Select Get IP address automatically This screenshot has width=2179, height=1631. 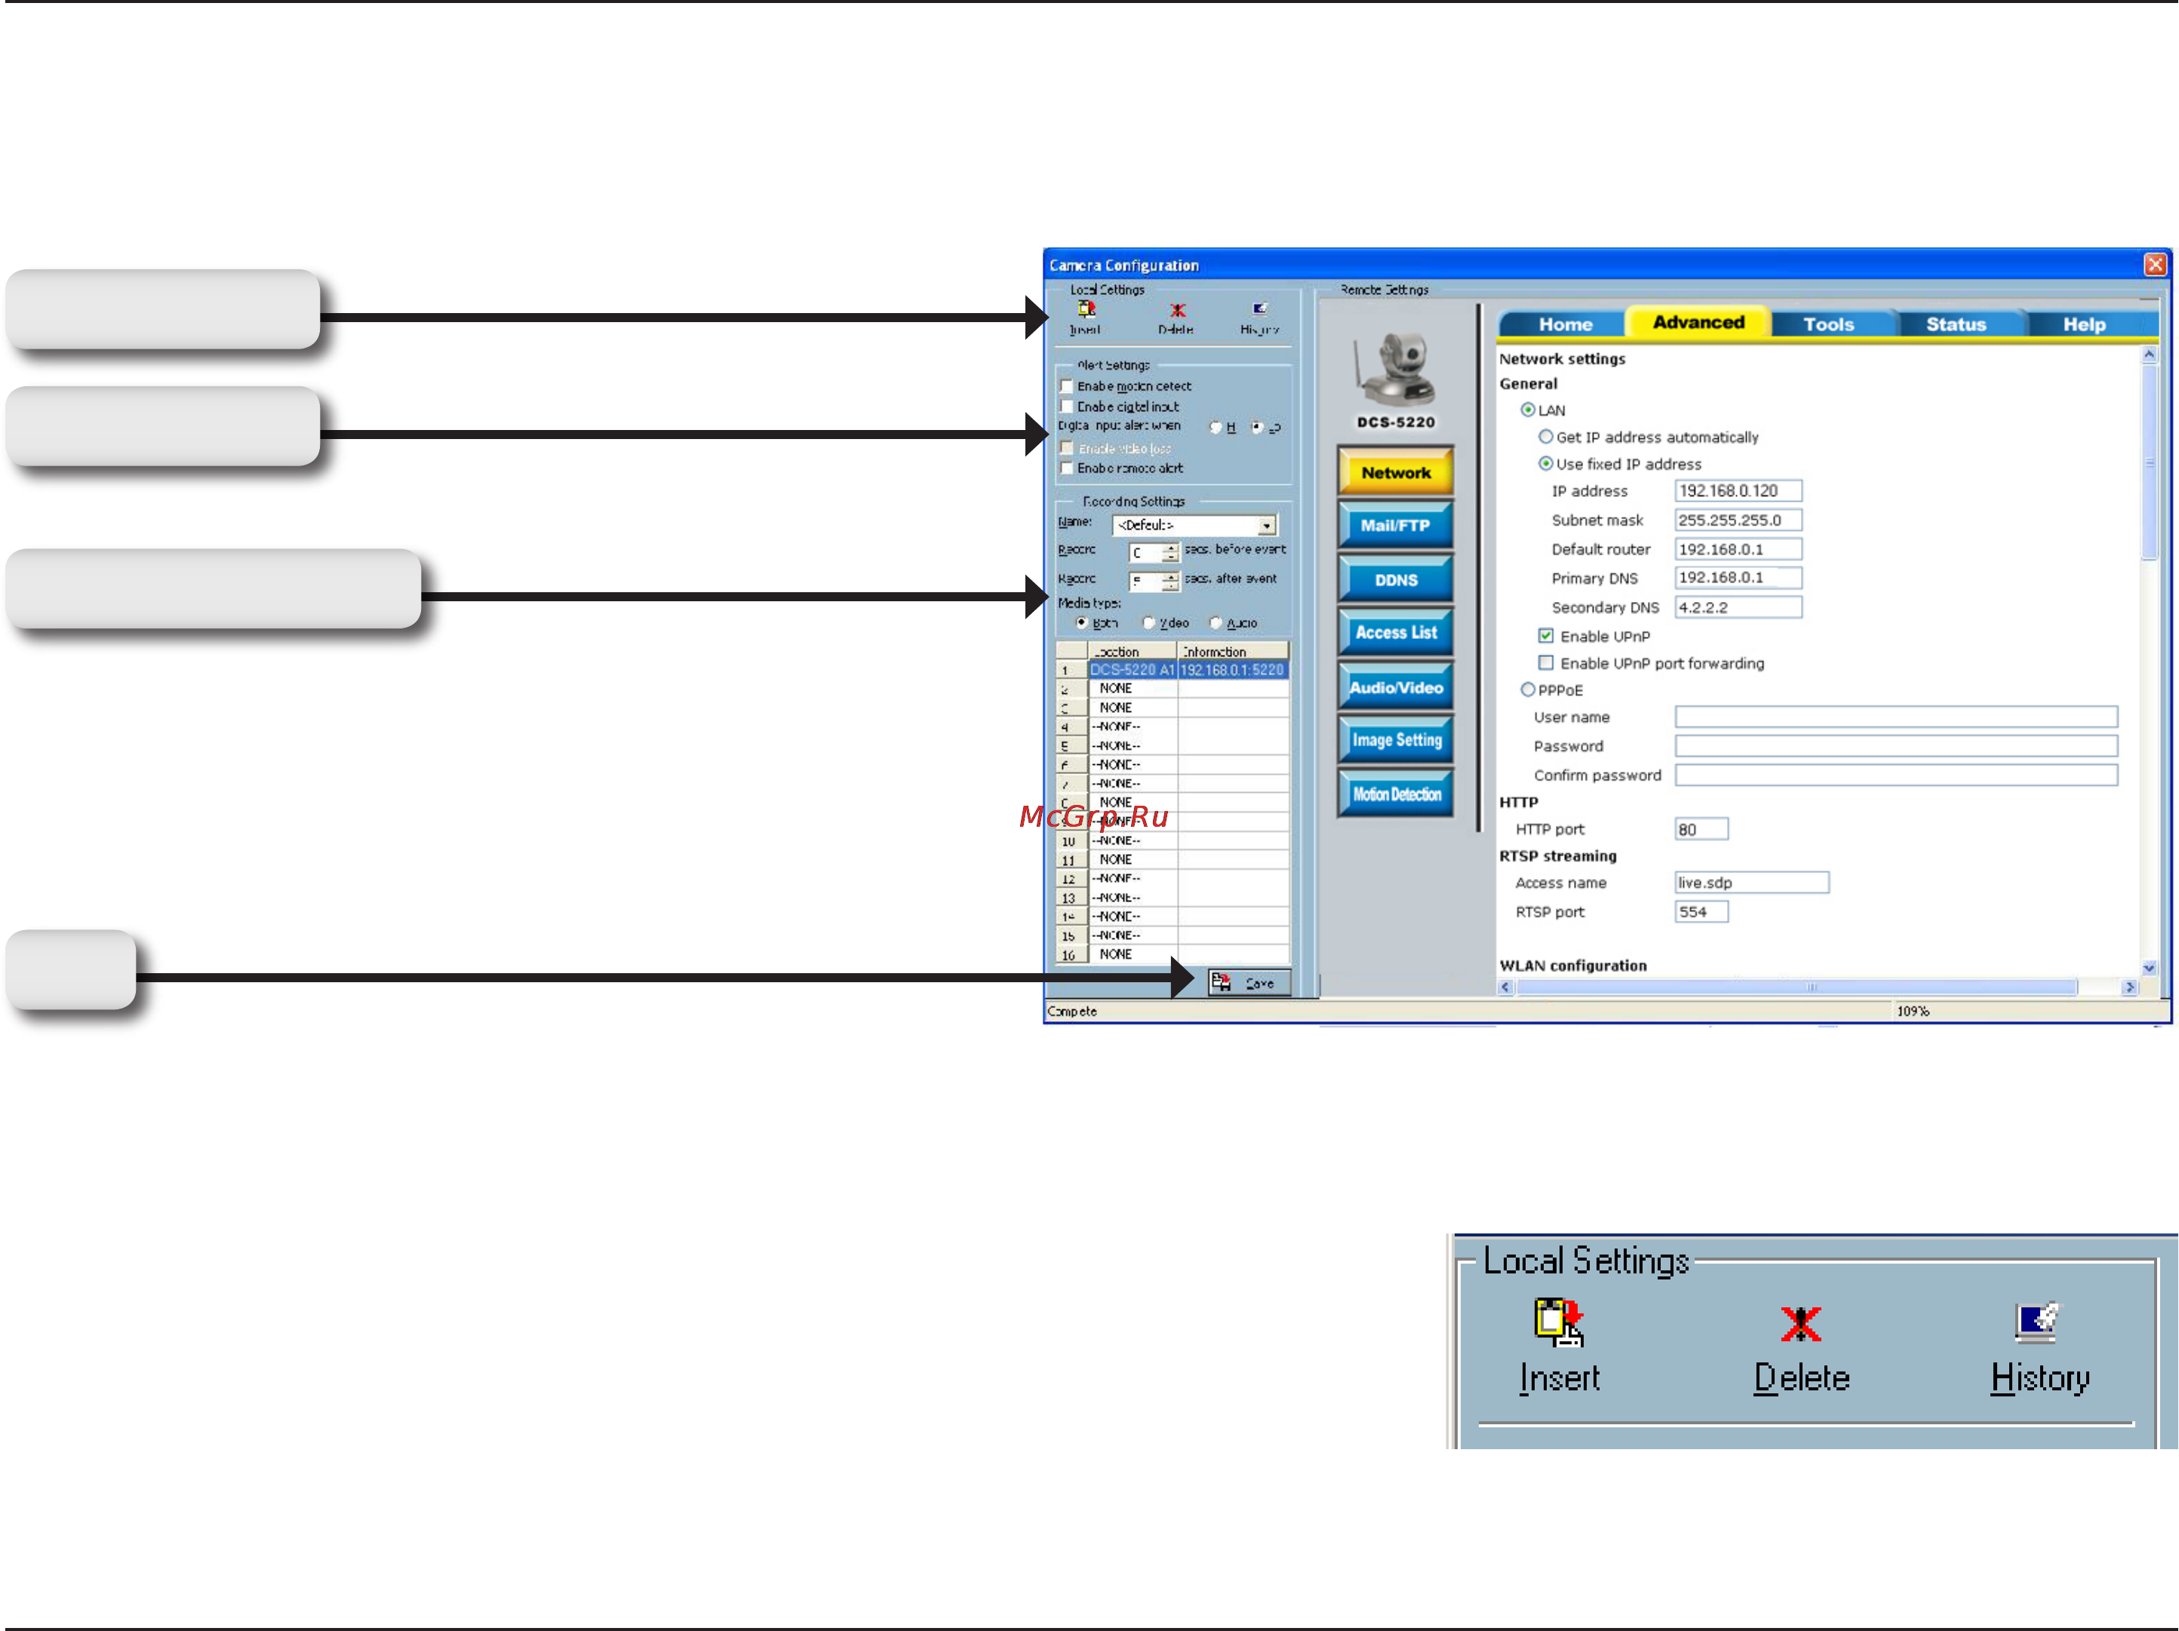1545,436
